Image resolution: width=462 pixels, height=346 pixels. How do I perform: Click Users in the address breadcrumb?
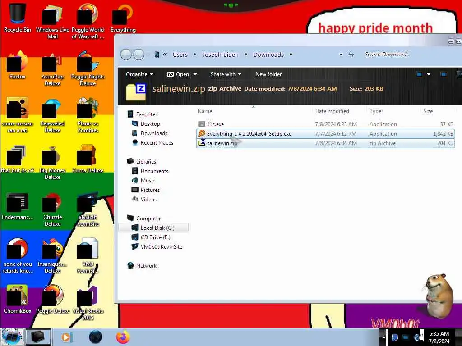point(180,55)
